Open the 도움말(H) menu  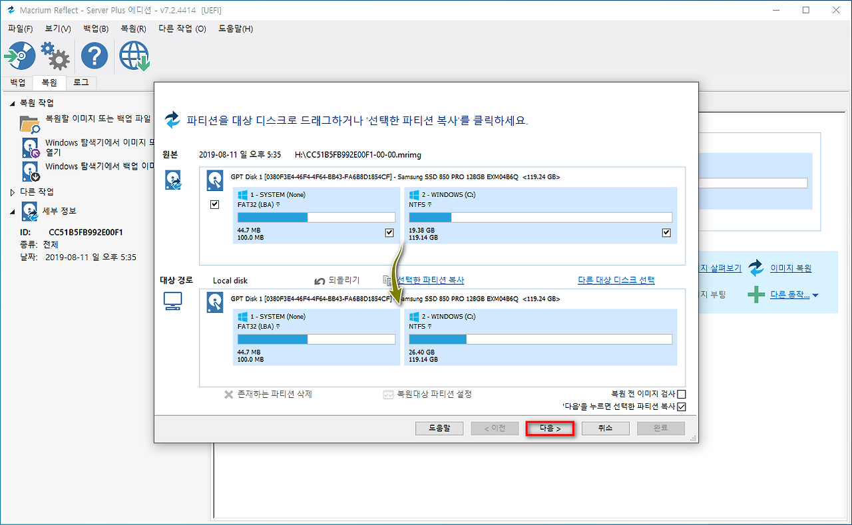coord(236,29)
